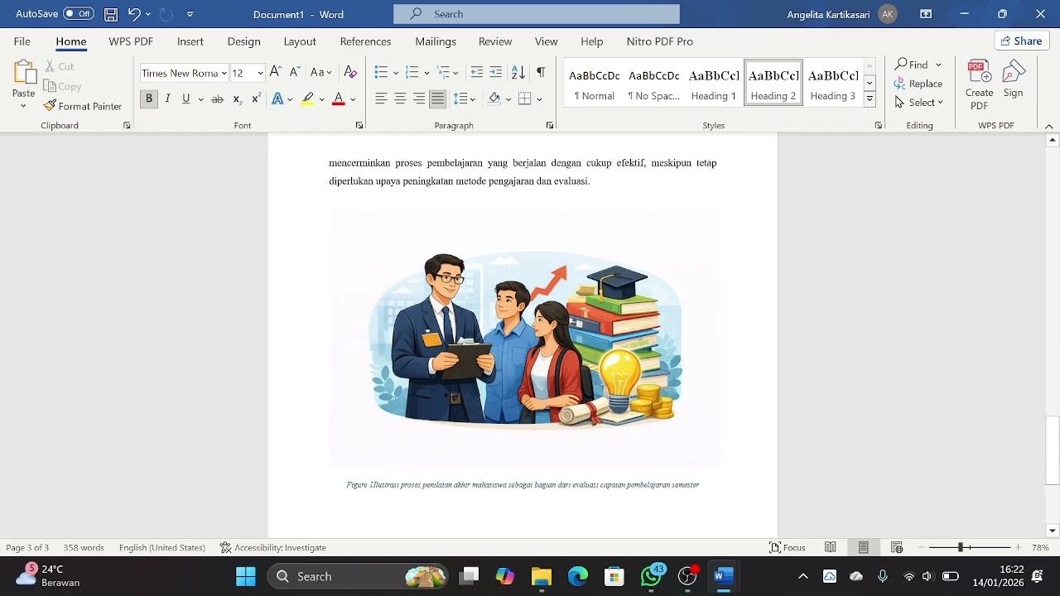Image resolution: width=1060 pixels, height=596 pixels.
Task: Toggle italic formatting
Action: click(x=167, y=99)
